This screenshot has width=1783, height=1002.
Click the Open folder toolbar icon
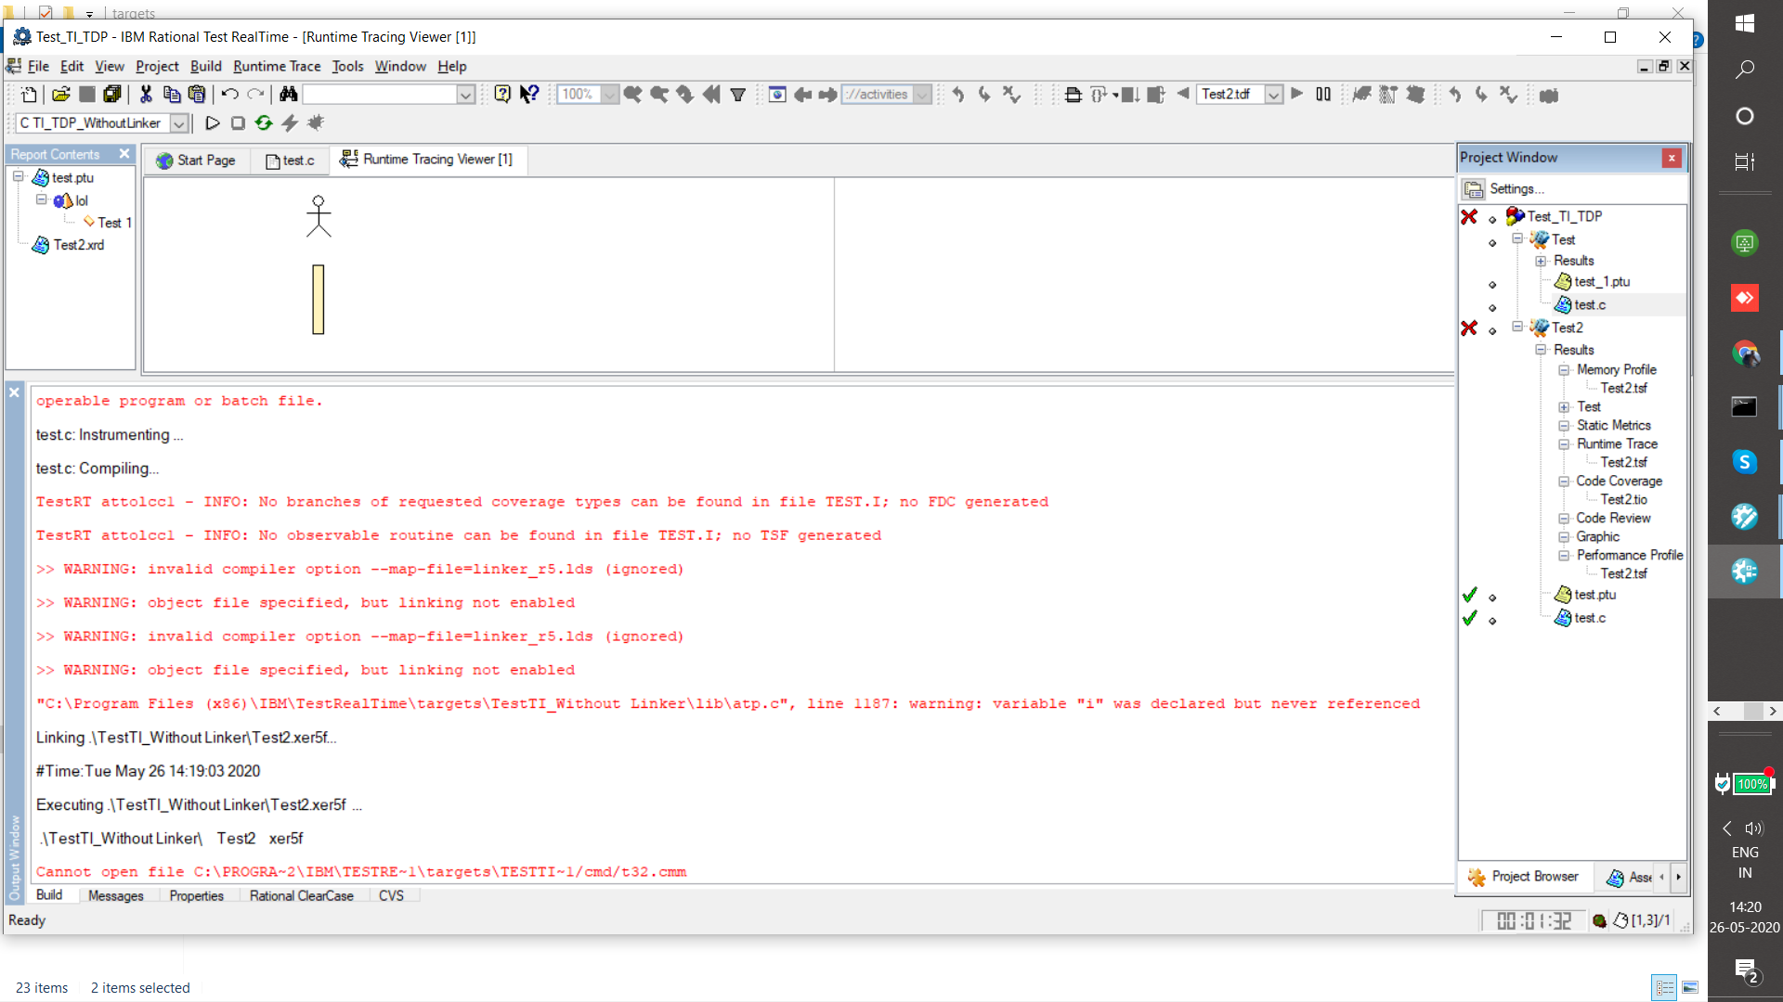pos(61,95)
